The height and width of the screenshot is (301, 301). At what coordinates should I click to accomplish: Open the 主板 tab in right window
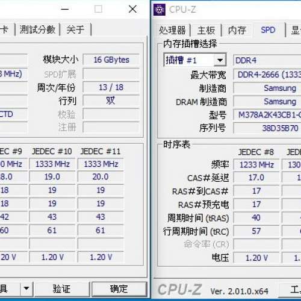pos(206,31)
